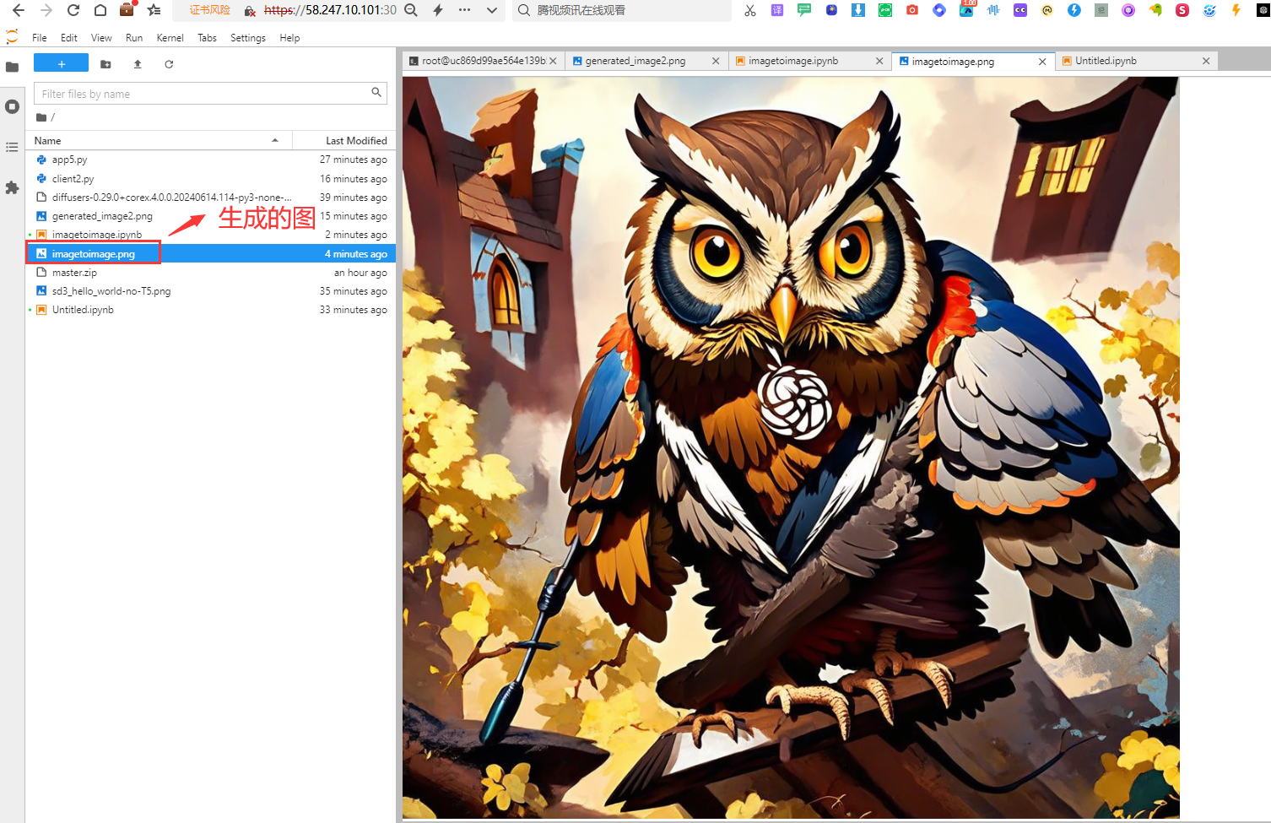Open the Kernel menu
Viewport: 1271px width, 823px height.
170,38
